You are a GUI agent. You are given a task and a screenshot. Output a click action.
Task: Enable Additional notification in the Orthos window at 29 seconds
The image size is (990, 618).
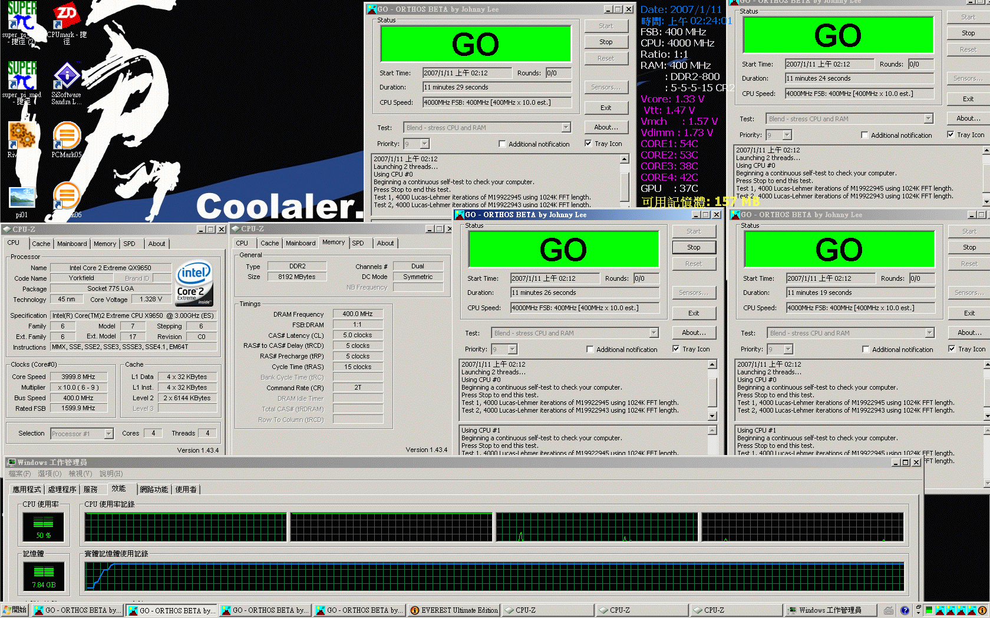click(x=502, y=144)
